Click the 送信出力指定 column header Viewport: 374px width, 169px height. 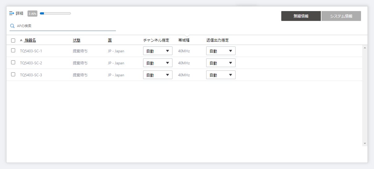tap(218, 40)
